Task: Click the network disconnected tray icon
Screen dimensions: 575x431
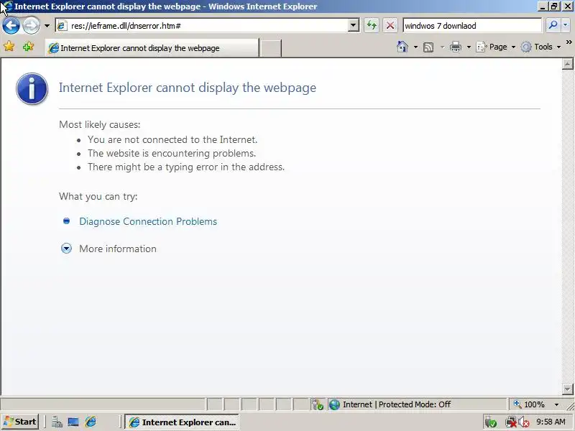Action: (510, 422)
